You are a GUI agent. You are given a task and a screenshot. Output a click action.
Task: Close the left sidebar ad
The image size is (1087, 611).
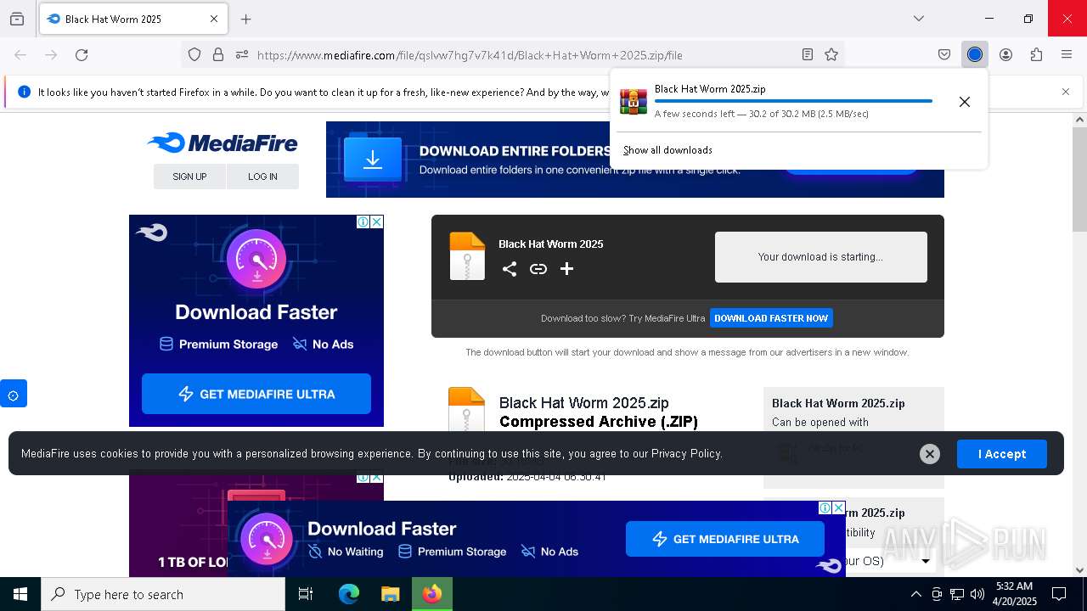click(x=377, y=221)
